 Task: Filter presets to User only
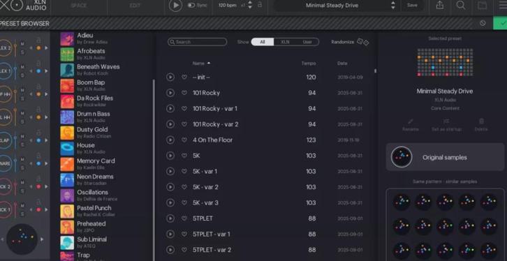click(307, 42)
